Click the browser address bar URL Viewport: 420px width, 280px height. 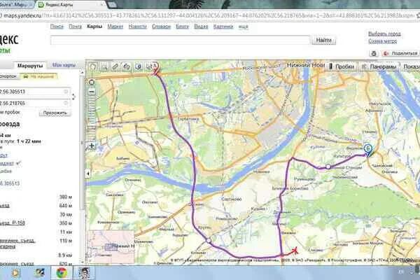206,15
